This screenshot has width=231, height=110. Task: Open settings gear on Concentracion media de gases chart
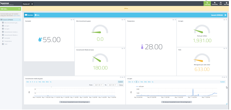tap(124, 77)
